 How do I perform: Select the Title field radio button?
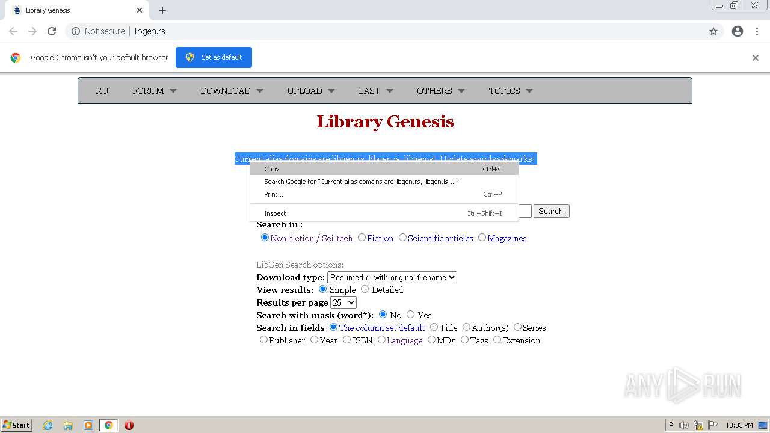pyautogui.click(x=434, y=327)
